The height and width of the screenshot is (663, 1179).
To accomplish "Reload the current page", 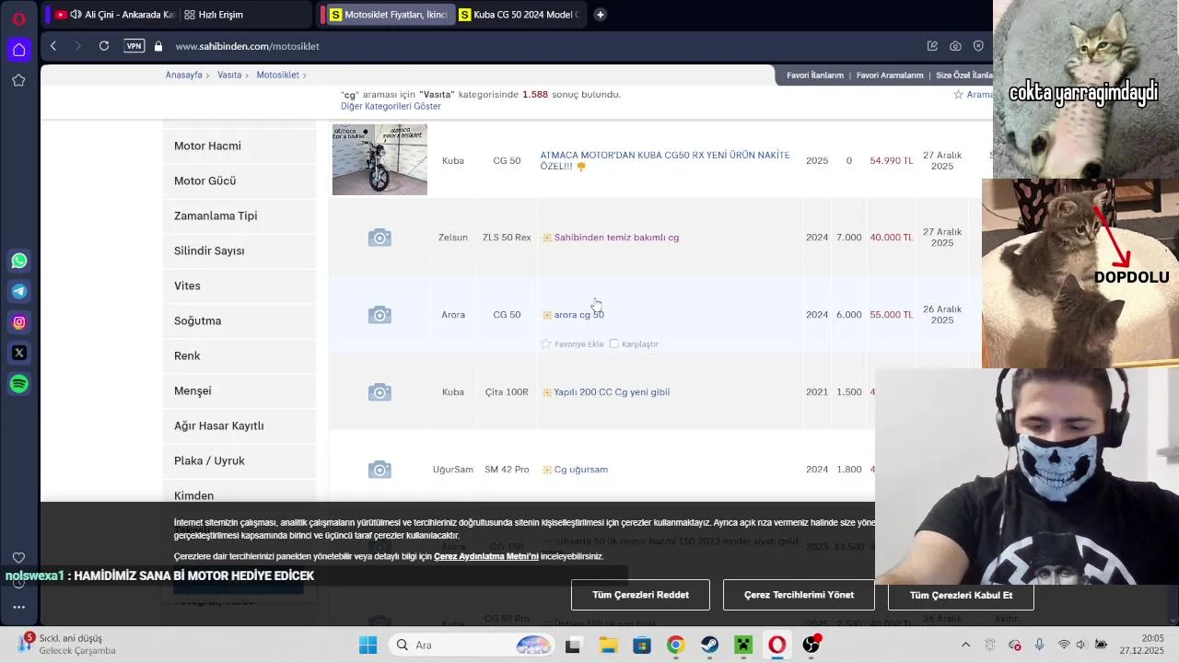I will pos(104,46).
